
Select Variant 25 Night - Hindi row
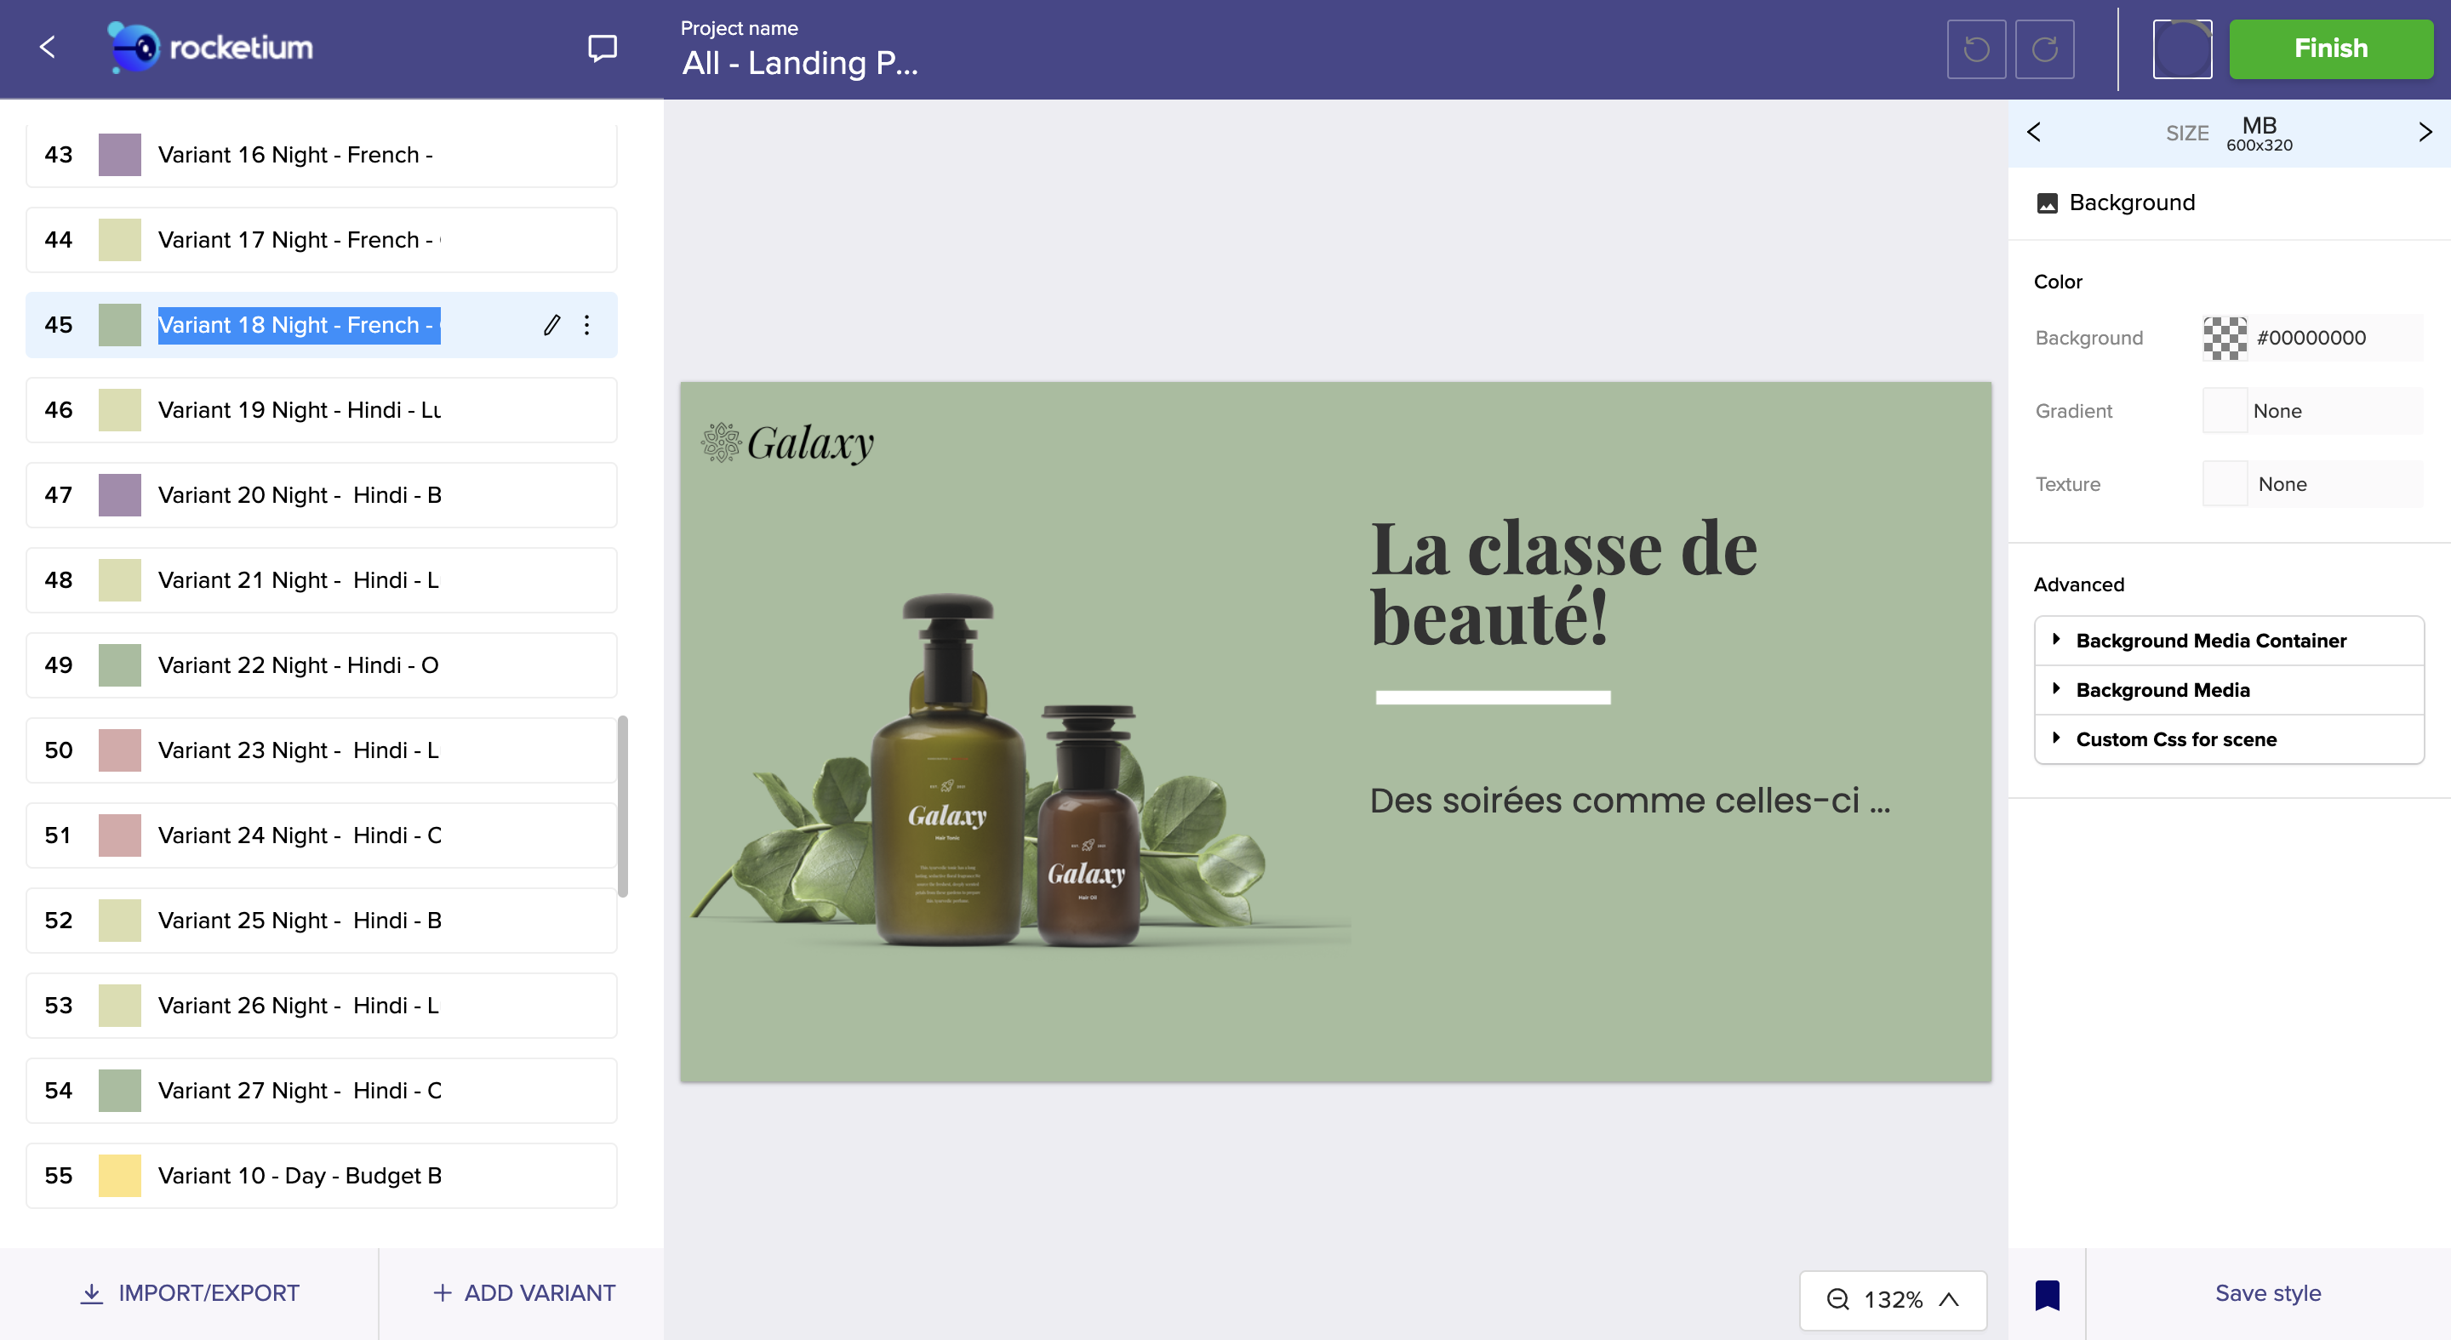coord(322,921)
